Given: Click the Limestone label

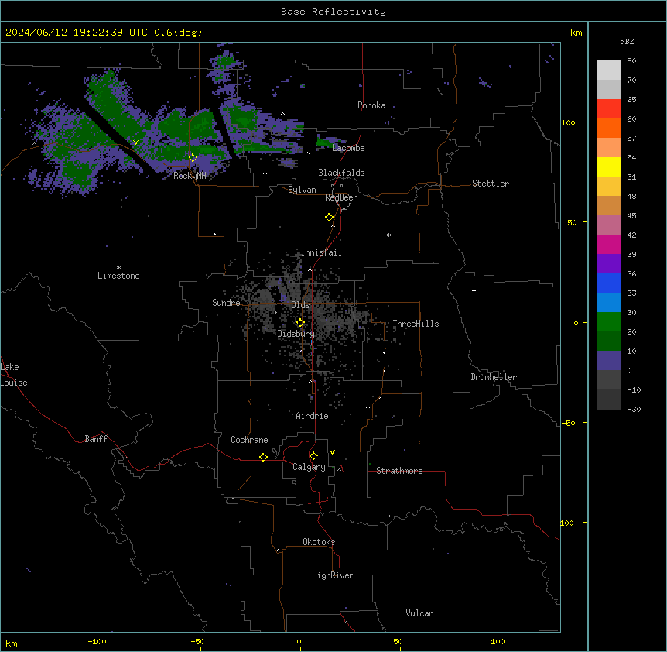Looking at the screenshot, I should tap(118, 276).
